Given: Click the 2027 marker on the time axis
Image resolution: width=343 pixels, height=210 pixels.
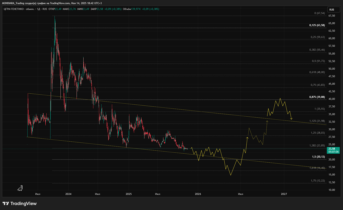Looking at the screenshot, I should click(284, 194).
